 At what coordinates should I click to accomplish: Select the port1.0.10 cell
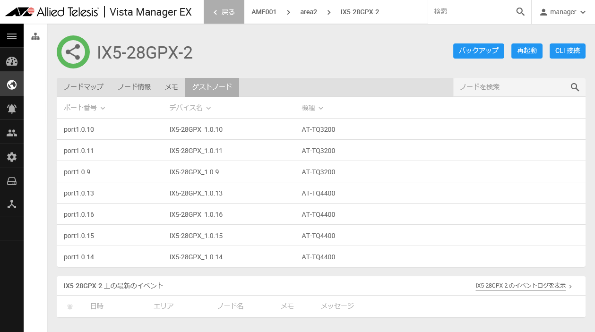79,129
